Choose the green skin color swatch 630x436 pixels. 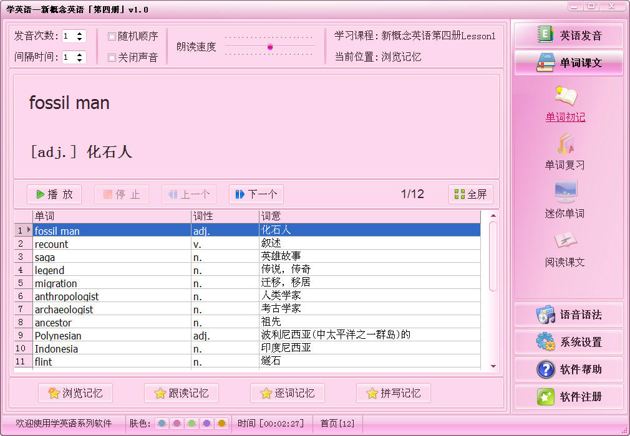click(x=191, y=424)
